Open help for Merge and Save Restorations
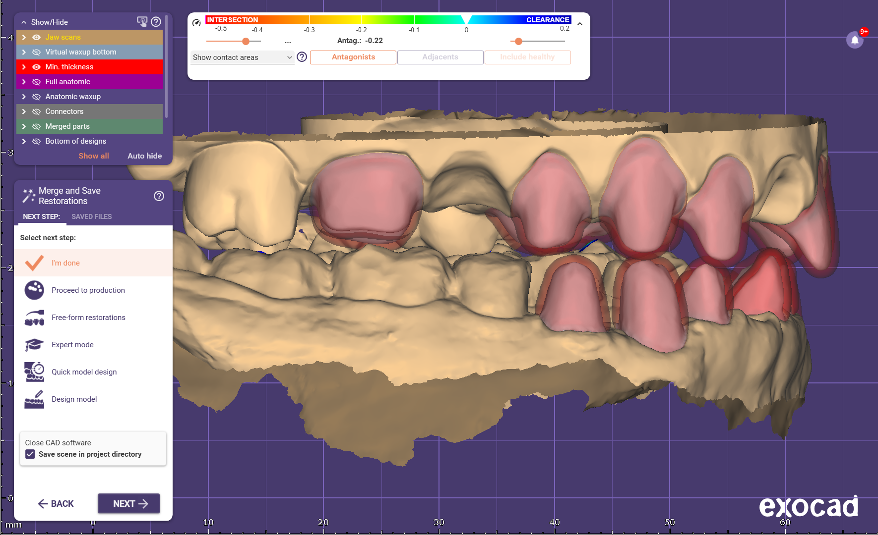The width and height of the screenshot is (878, 535). click(x=159, y=196)
